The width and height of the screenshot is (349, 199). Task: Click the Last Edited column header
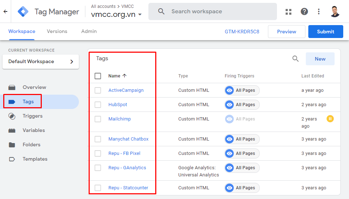pyautogui.click(x=313, y=76)
